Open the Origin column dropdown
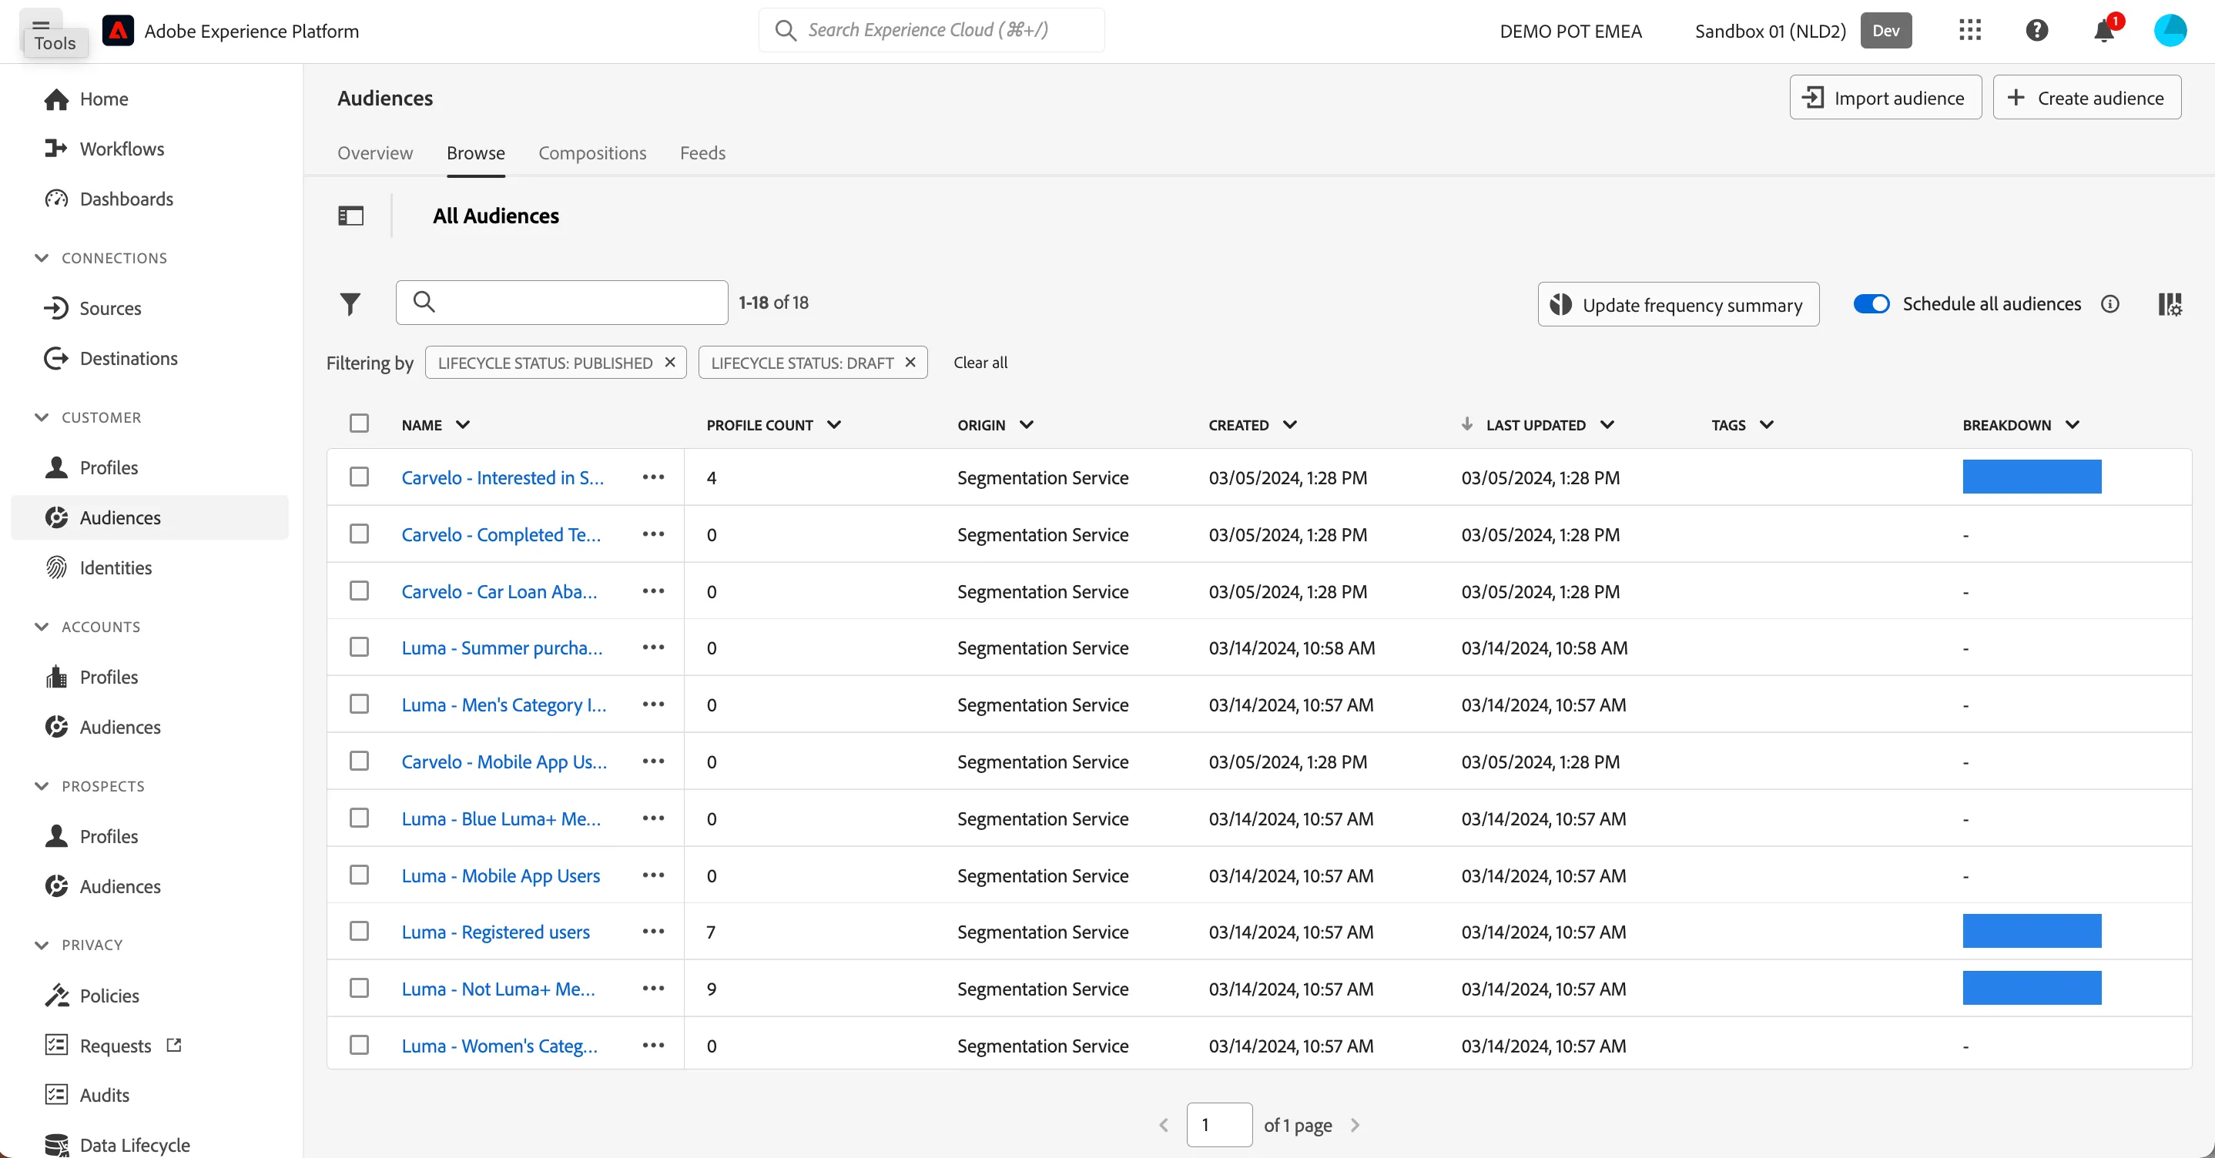2215x1158 pixels. pos(1027,425)
